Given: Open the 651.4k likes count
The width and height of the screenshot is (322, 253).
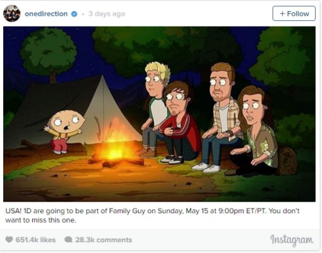Looking at the screenshot, I should pos(35,240).
